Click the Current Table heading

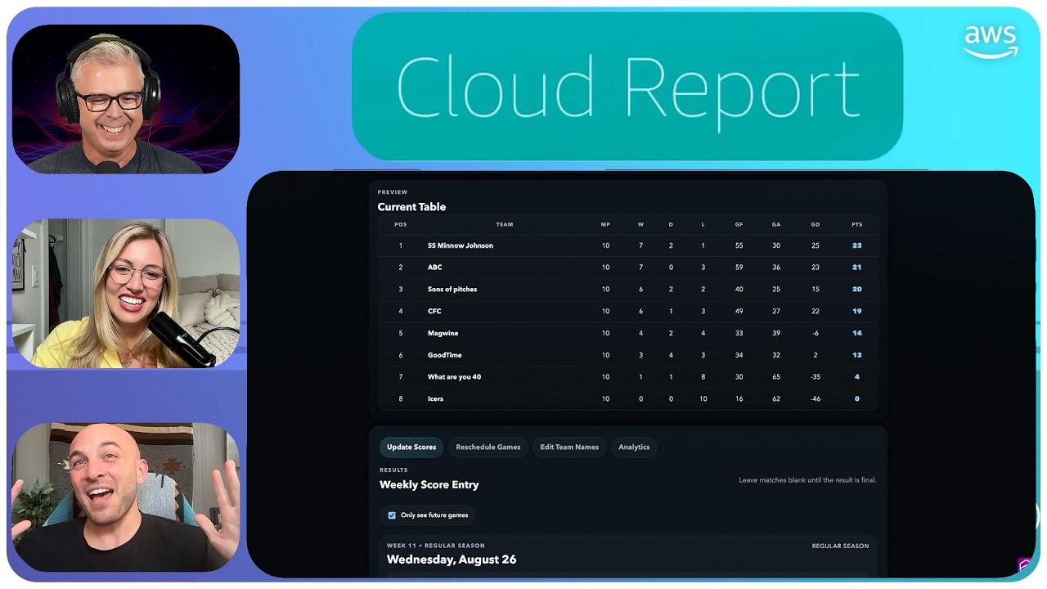[411, 207]
